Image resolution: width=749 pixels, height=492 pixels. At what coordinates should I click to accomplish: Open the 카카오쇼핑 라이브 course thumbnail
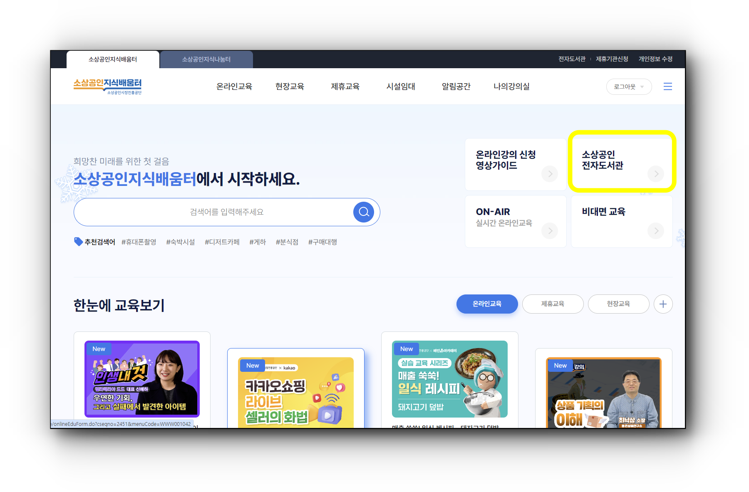pos(296,393)
